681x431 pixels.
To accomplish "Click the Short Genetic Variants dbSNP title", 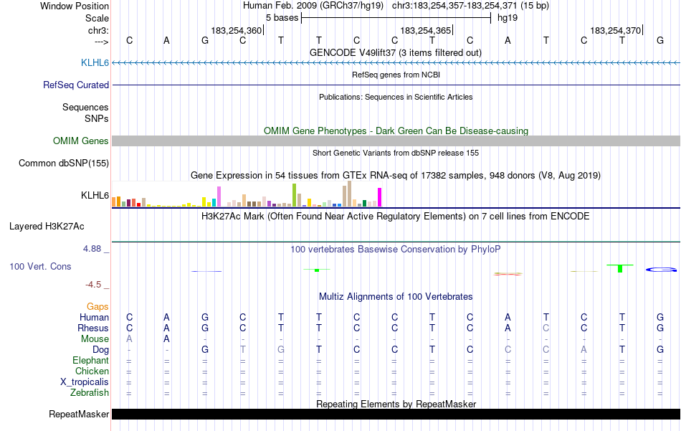I will coord(396,153).
